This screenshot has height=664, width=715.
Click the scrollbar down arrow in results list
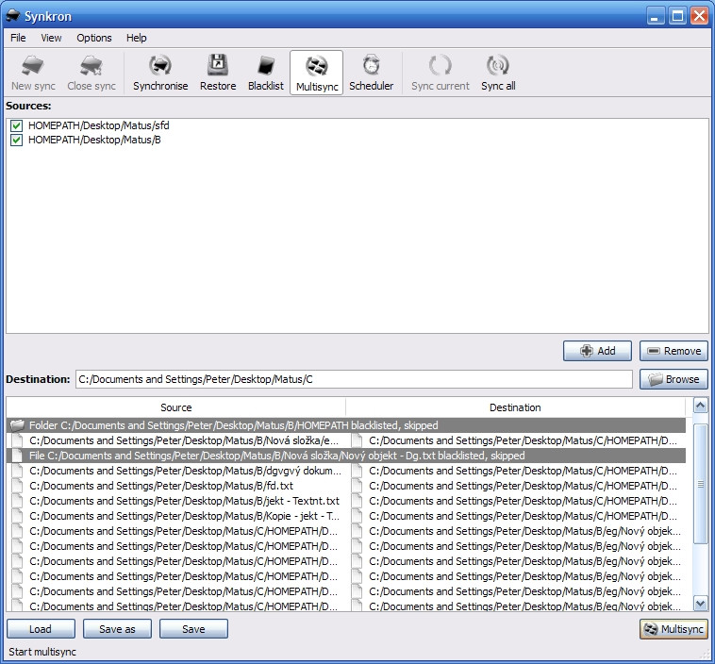(701, 604)
